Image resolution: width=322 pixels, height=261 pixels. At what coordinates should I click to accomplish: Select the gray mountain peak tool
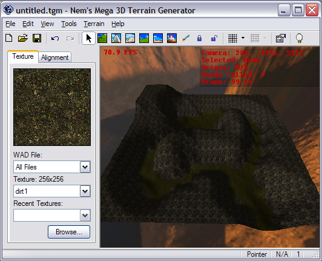tap(116, 38)
